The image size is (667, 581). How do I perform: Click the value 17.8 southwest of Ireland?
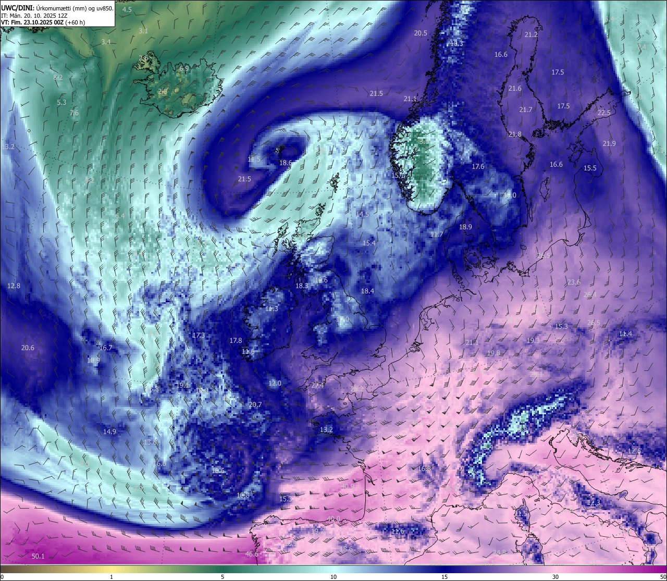click(236, 341)
